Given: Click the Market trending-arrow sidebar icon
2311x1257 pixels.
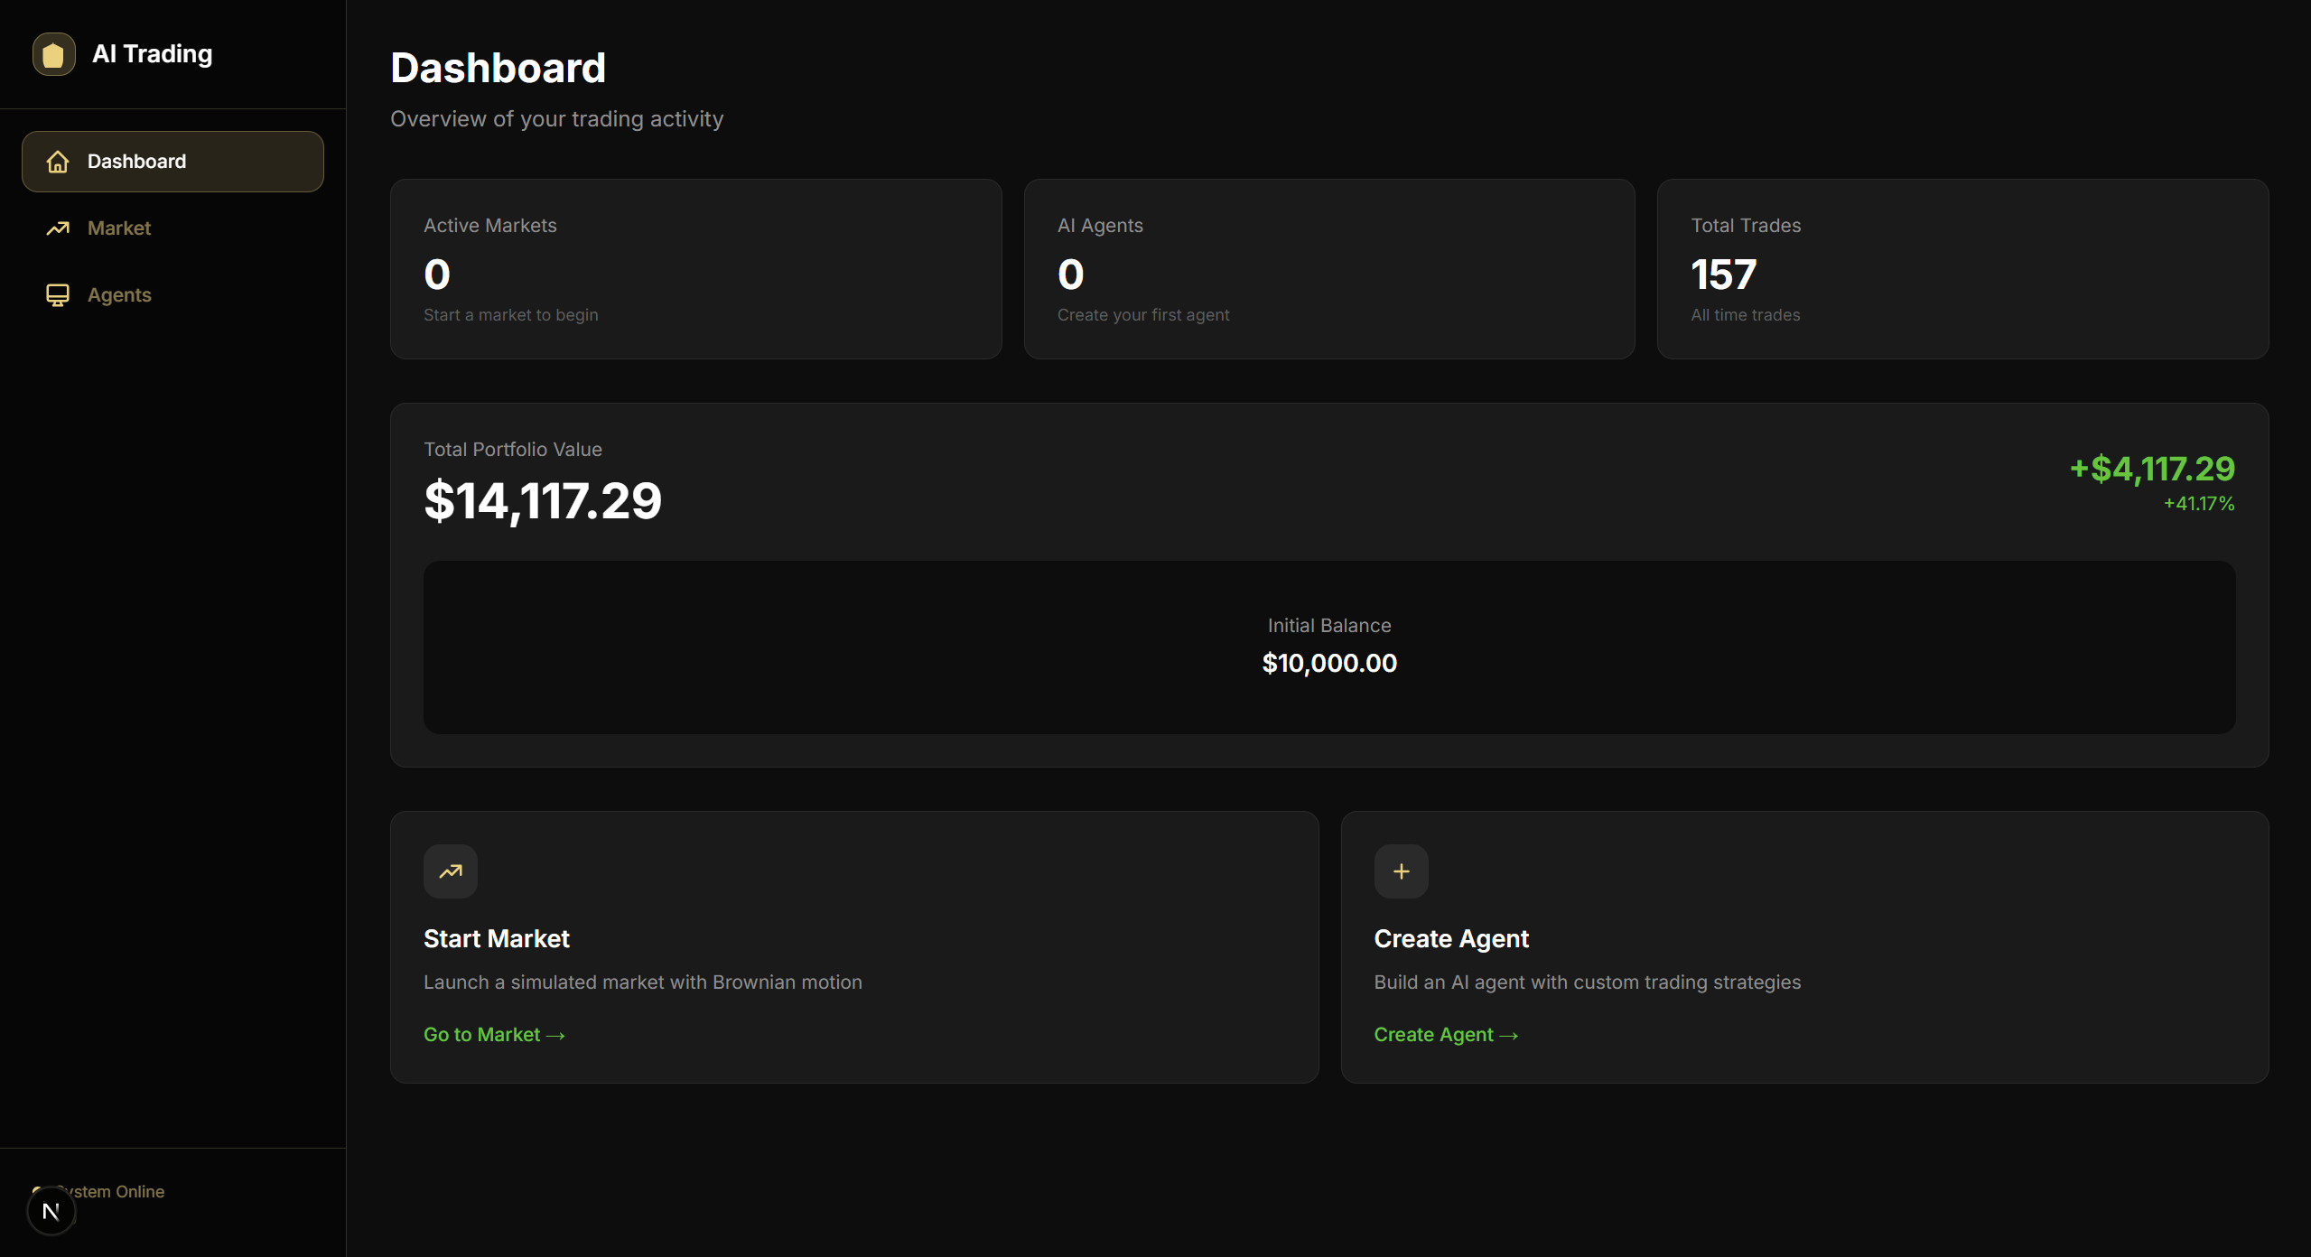Looking at the screenshot, I should (58, 228).
